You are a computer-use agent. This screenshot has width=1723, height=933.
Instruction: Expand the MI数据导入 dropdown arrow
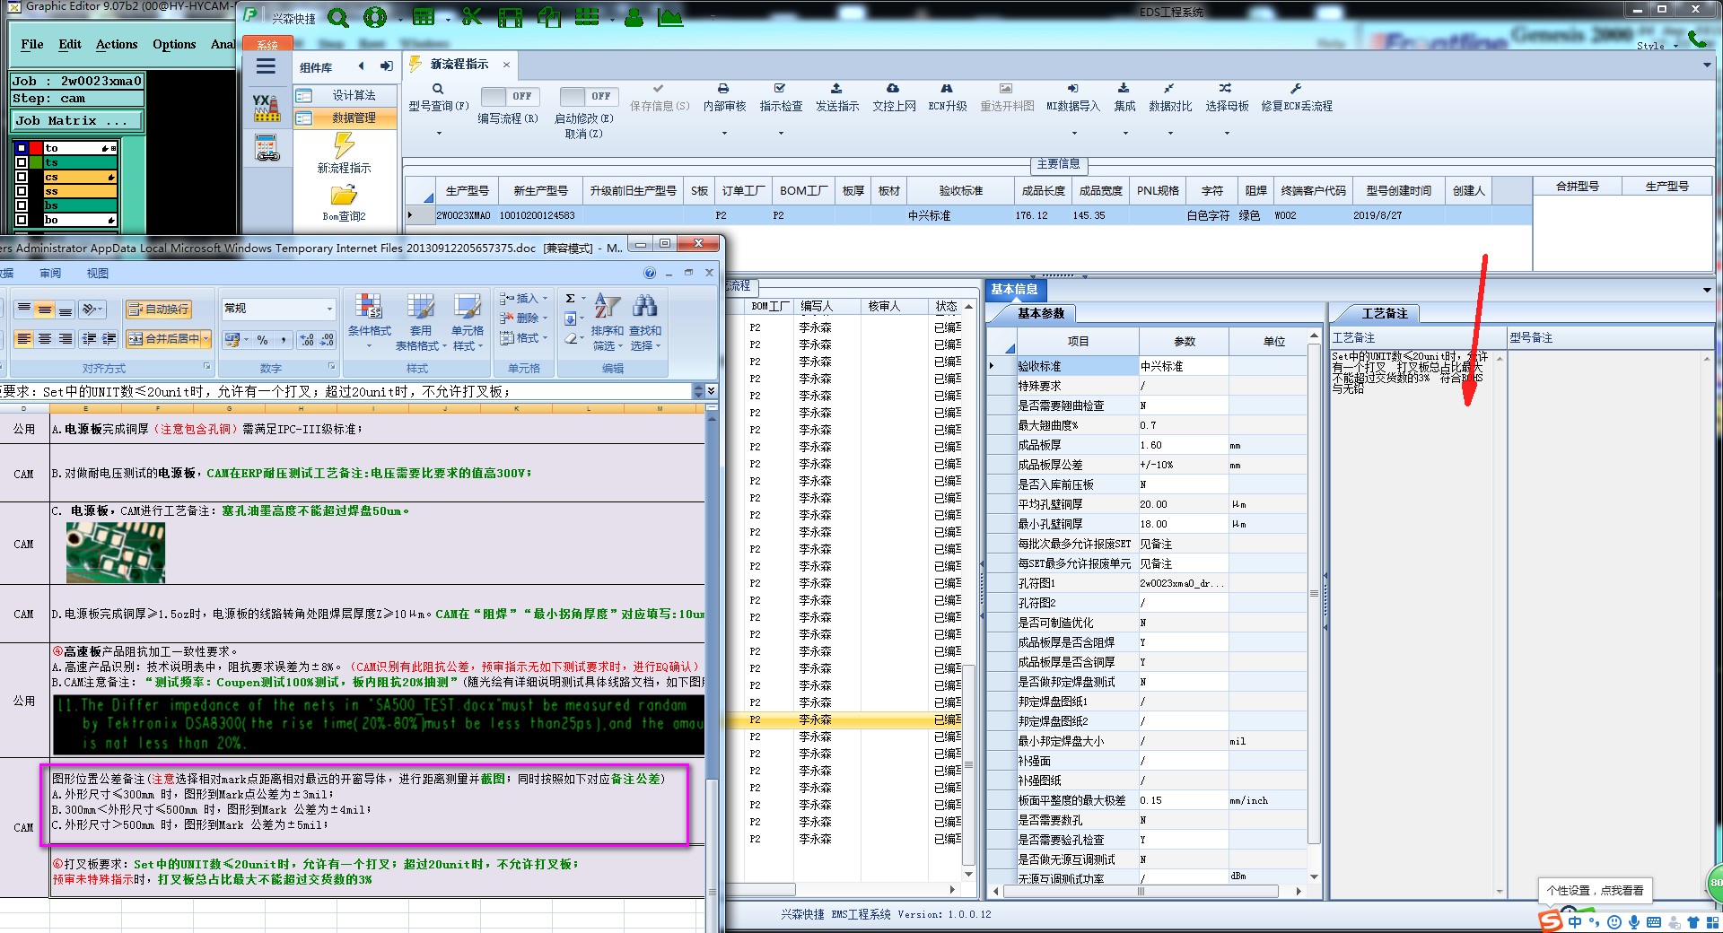[x=1072, y=134]
